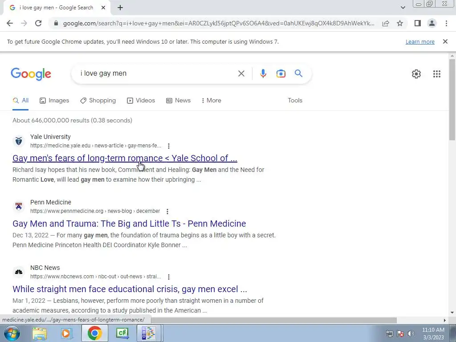This screenshot has width=456, height=342.
Task: Open NBC News result's three-dot options
Action: 169,277
